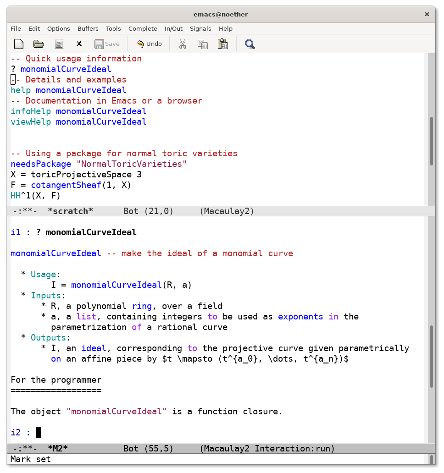The image size is (444, 473).
Task: Click 'monomialCurveIdeal(R, a)' usage line
Action: tap(131, 285)
